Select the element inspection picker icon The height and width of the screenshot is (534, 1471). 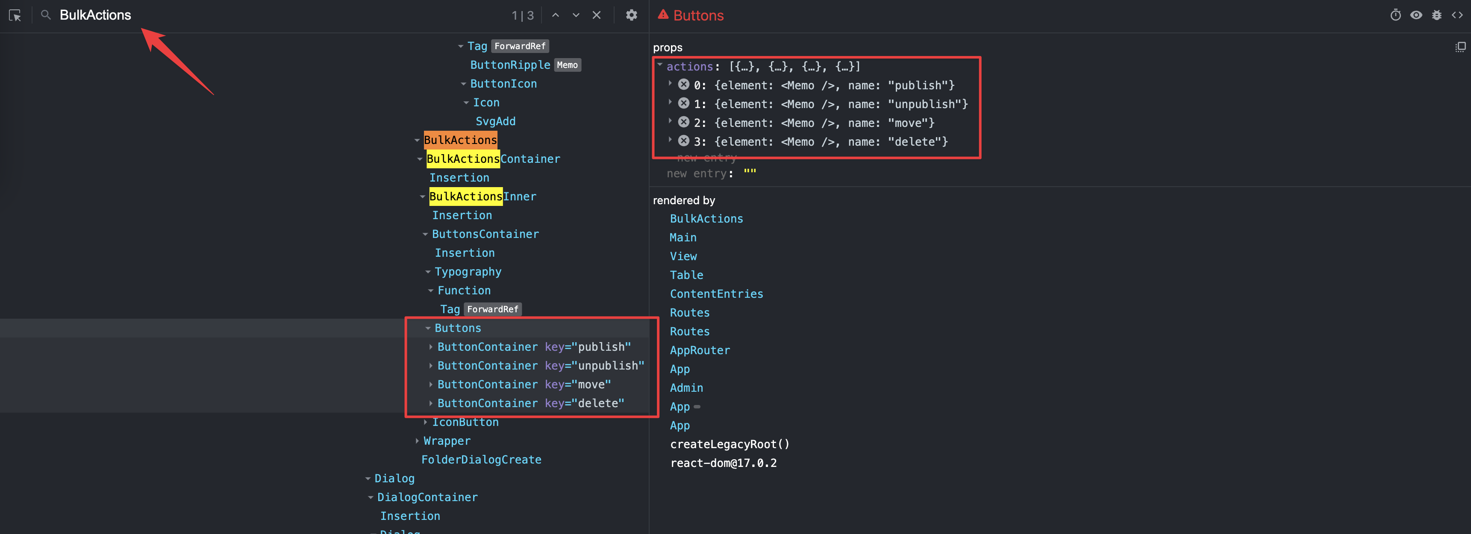[15, 15]
